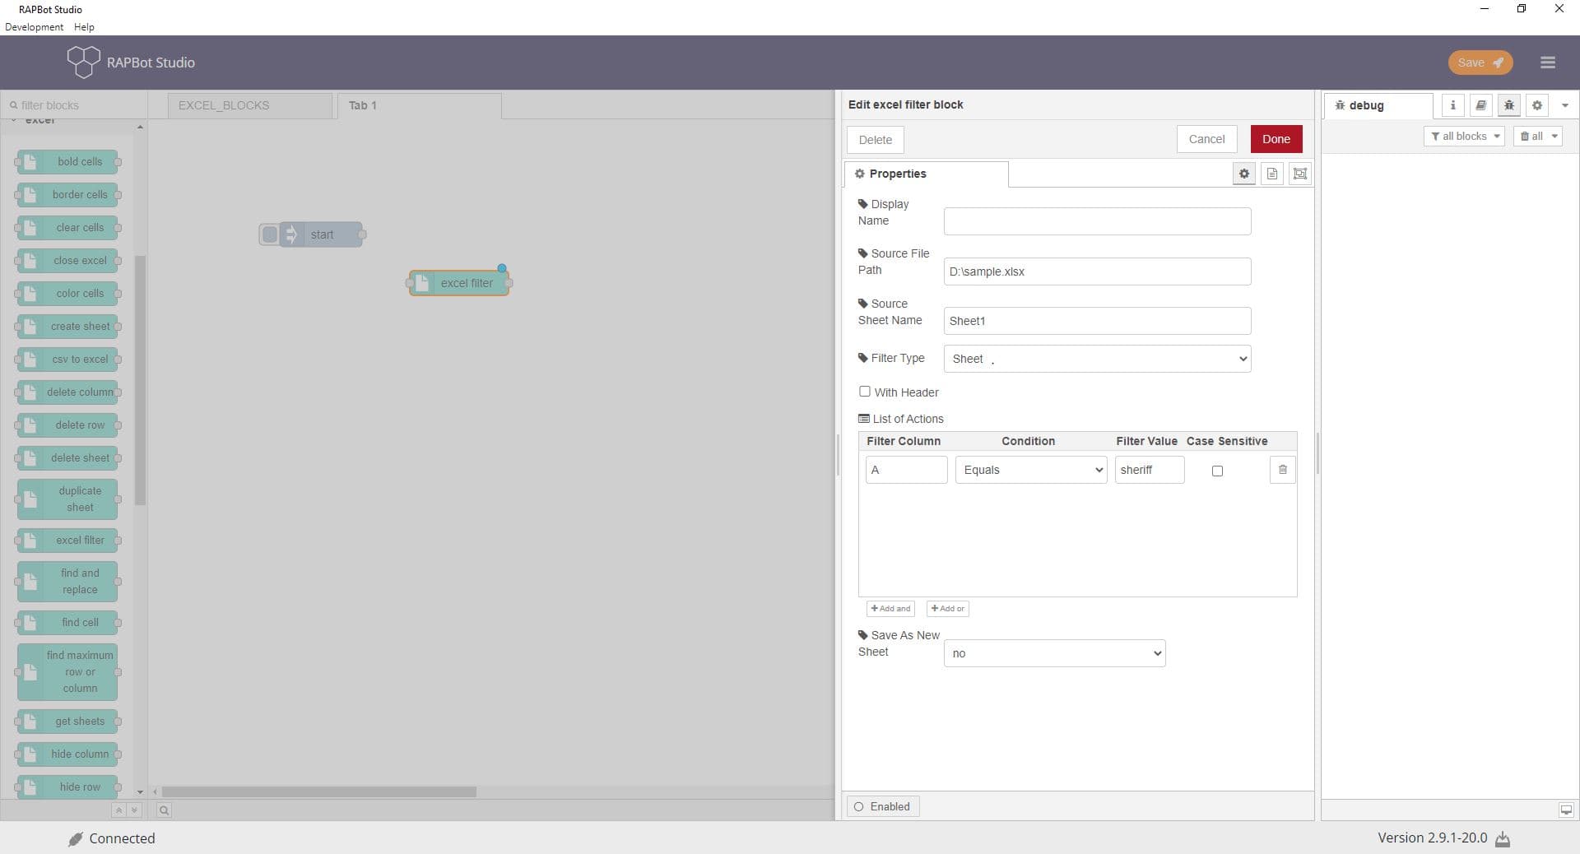1580x854 pixels.
Task: Click the download icon next to version
Action: pyautogui.click(x=1503, y=839)
